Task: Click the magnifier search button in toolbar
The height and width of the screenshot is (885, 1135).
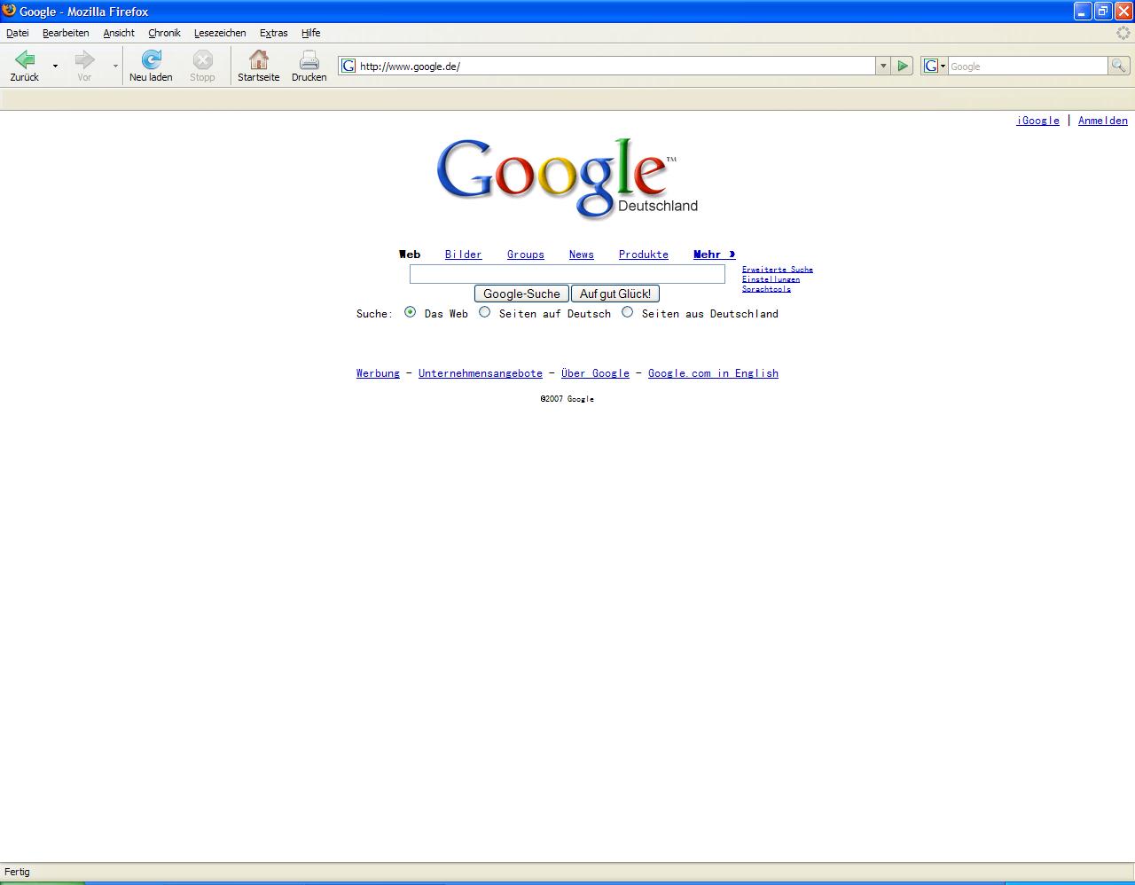Action: coord(1118,66)
